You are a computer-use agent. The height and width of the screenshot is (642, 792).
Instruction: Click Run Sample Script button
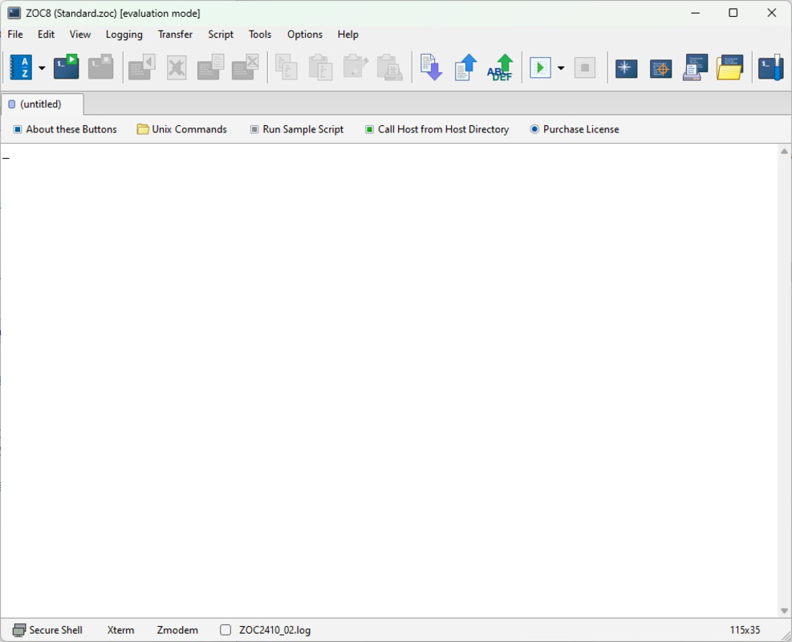(297, 129)
